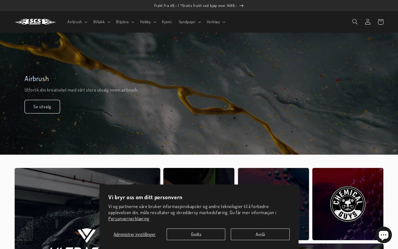398x249 pixels.
Task: Open the search magnifier icon
Action: pos(355,22)
